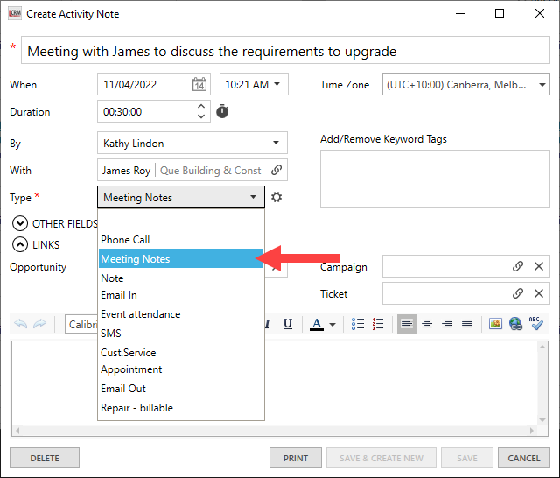Open the calendar date picker

pyautogui.click(x=199, y=85)
